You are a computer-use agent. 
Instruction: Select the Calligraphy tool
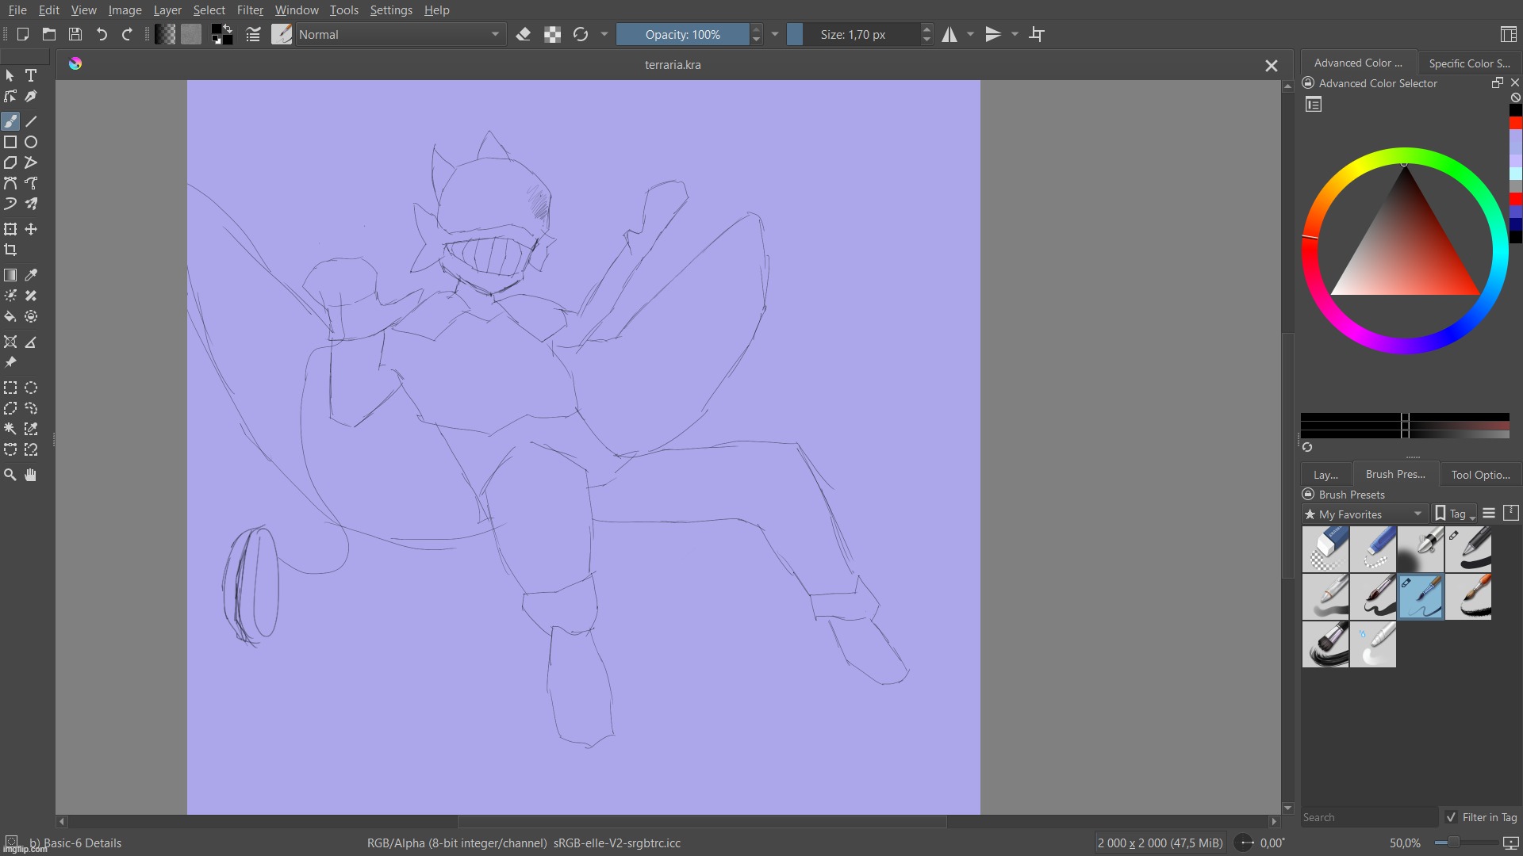[x=31, y=97]
